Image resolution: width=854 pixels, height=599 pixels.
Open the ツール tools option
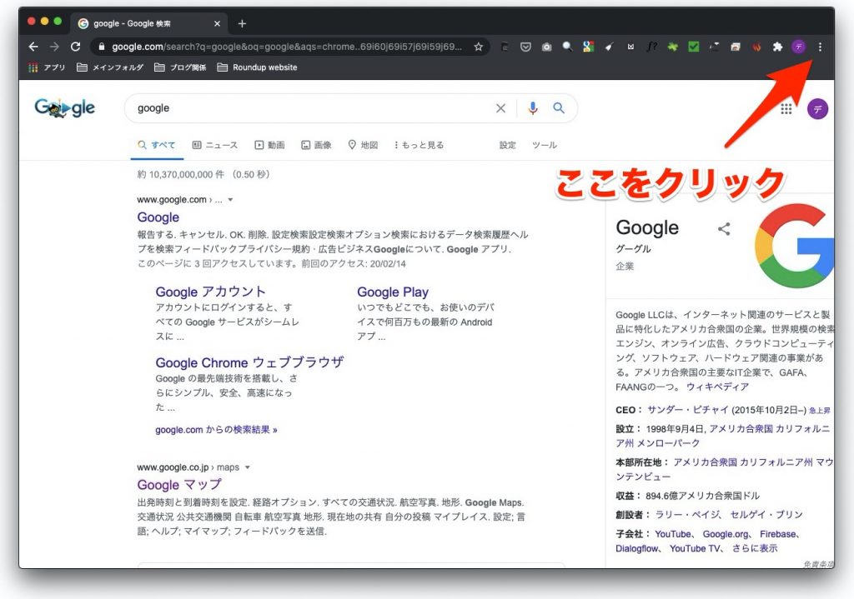coord(544,145)
